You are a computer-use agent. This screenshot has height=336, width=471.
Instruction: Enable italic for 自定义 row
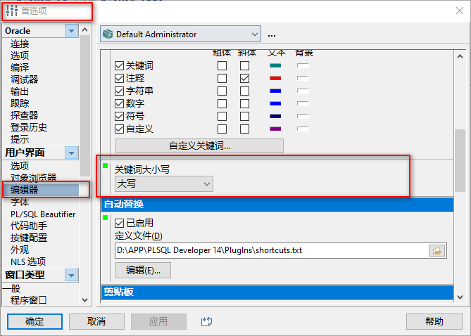click(244, 129)
